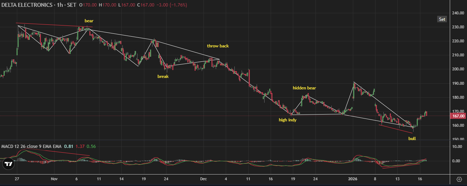Click the 180.00 price axis label
Image resolution: width=467 pixels, height=186 pixels.
pos(458,97)
